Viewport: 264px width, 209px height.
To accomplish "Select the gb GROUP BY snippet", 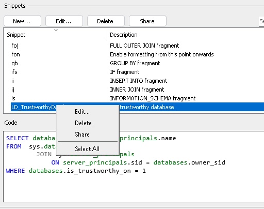I will [134, 63].
